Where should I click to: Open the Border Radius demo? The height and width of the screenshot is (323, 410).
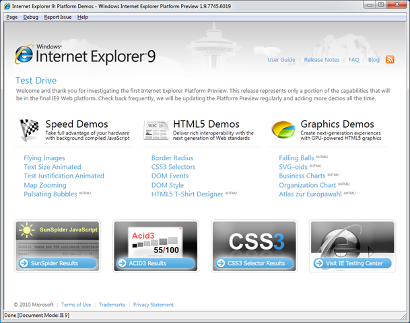point(172,158)
